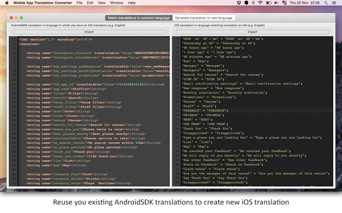
Task: Open the Dropbox menu bar icon
Action: (x=239, y=3)
